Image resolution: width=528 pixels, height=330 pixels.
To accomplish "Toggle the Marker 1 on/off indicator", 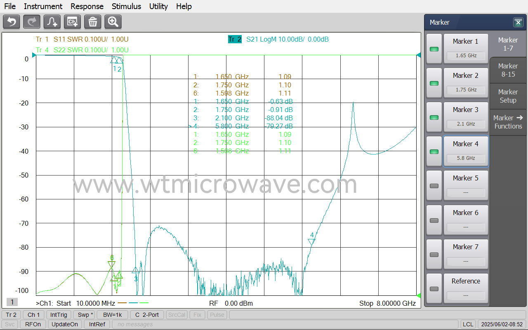I will point(434,49).
